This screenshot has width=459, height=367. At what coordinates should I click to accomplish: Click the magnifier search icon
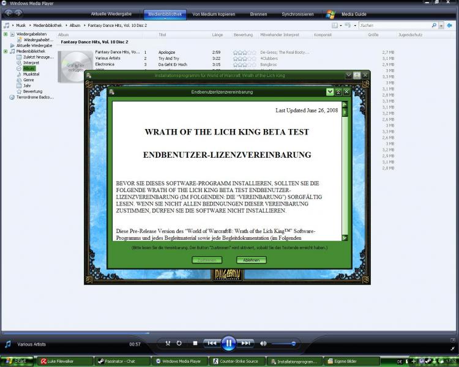434,26
